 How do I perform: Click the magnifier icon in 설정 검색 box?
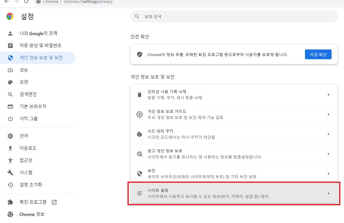pyautogui.click(x=137, y=16)
